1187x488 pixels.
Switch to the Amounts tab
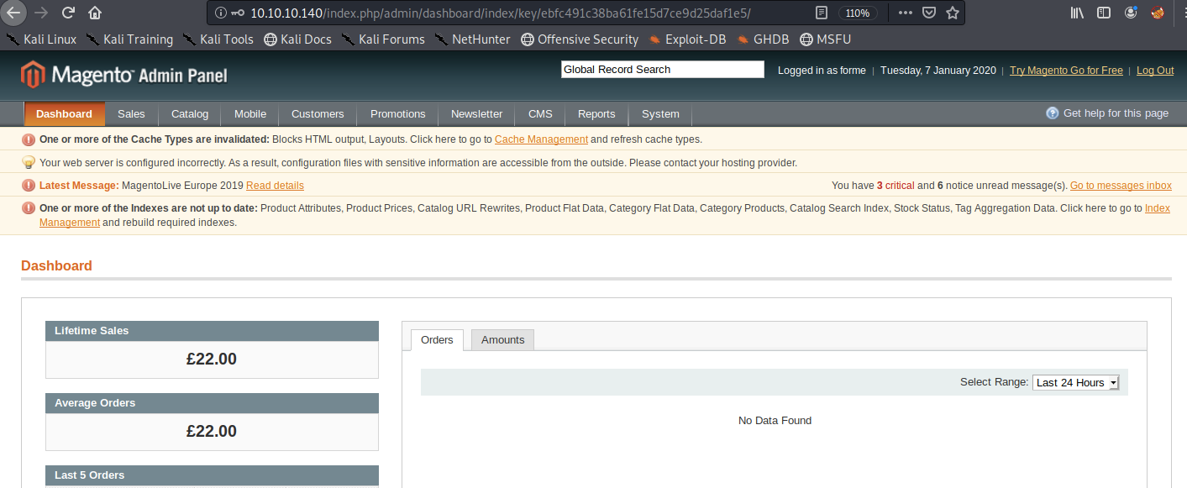pos(502,340)
